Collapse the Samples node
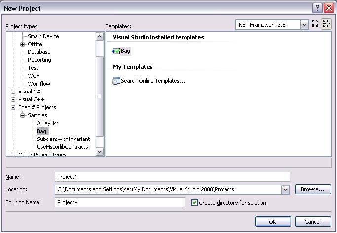337x233 pixels. coord(22,116)
